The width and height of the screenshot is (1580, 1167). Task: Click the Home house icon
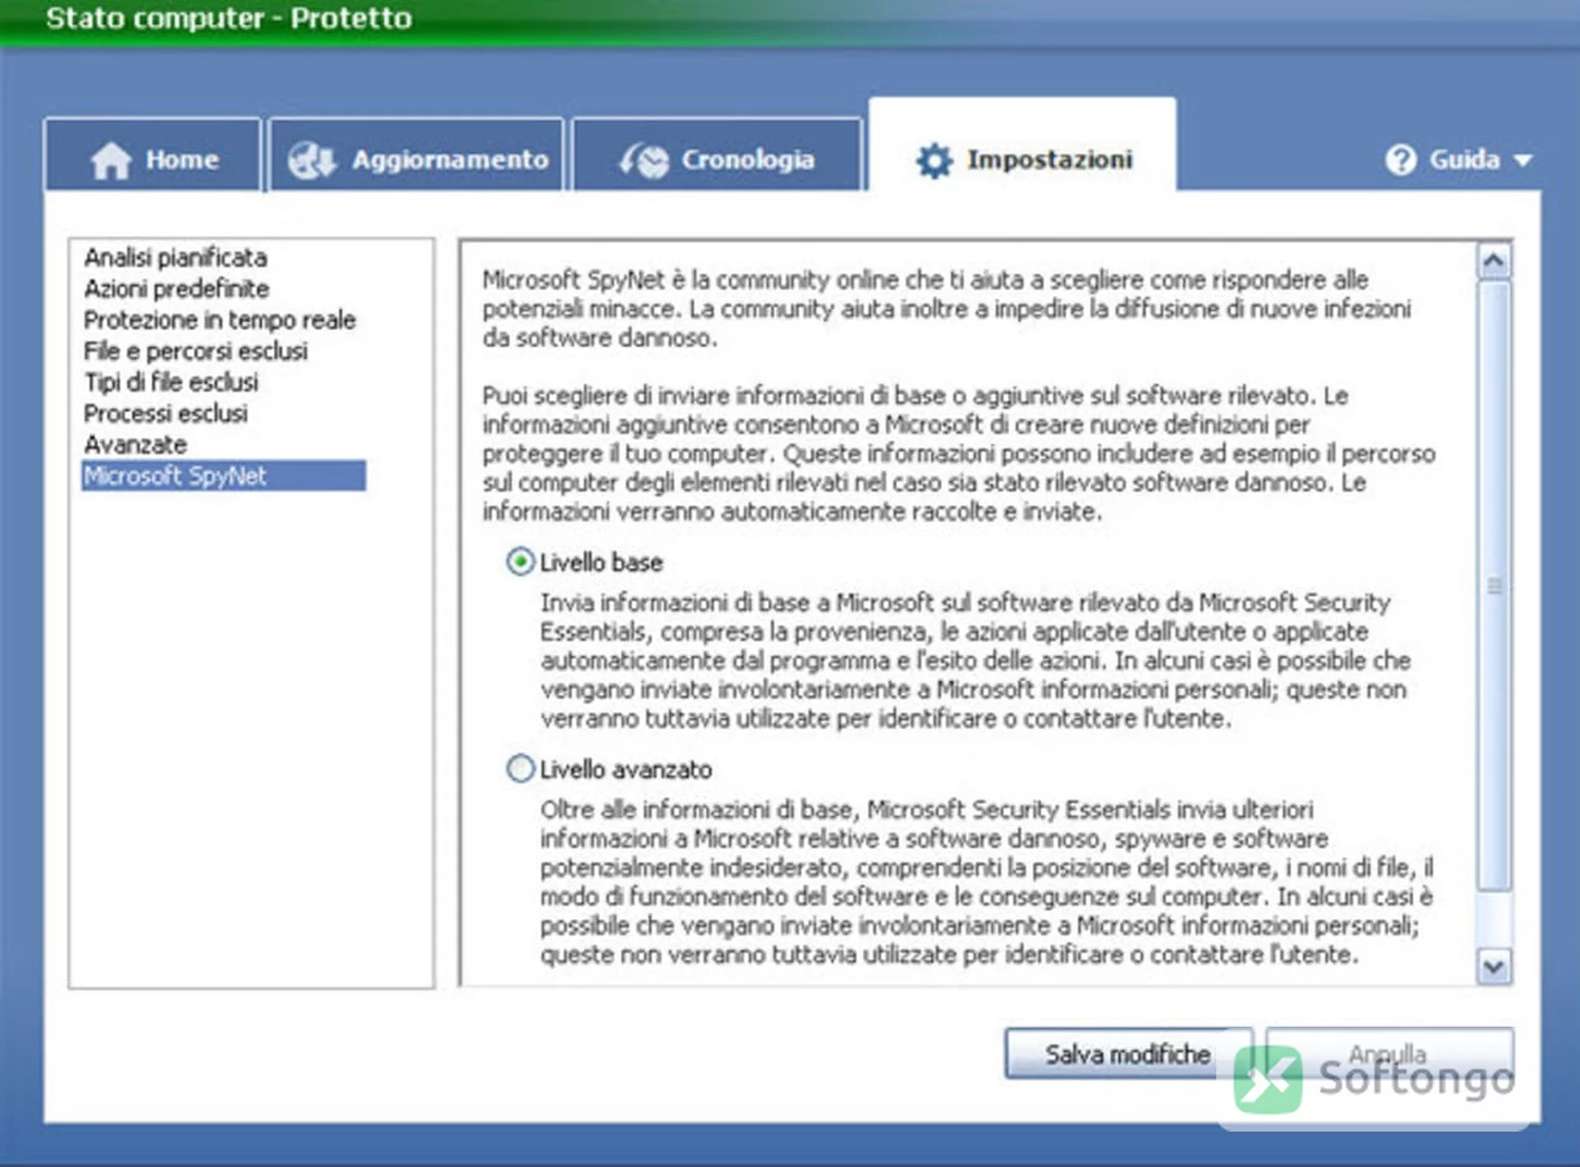[111, 160]
